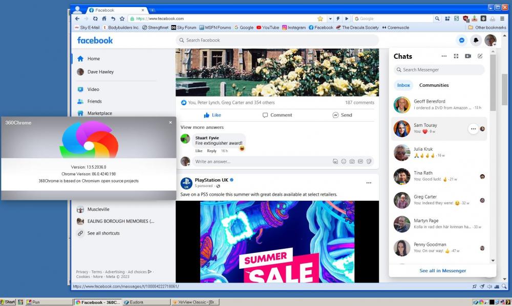Select the Inbox tab in Chats
This screenshot has width=512, height=306.
(403, 85)
